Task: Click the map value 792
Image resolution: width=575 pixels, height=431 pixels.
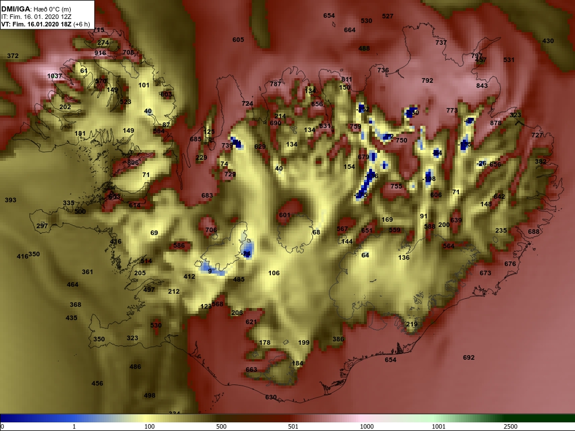Action: coord(427,80)
